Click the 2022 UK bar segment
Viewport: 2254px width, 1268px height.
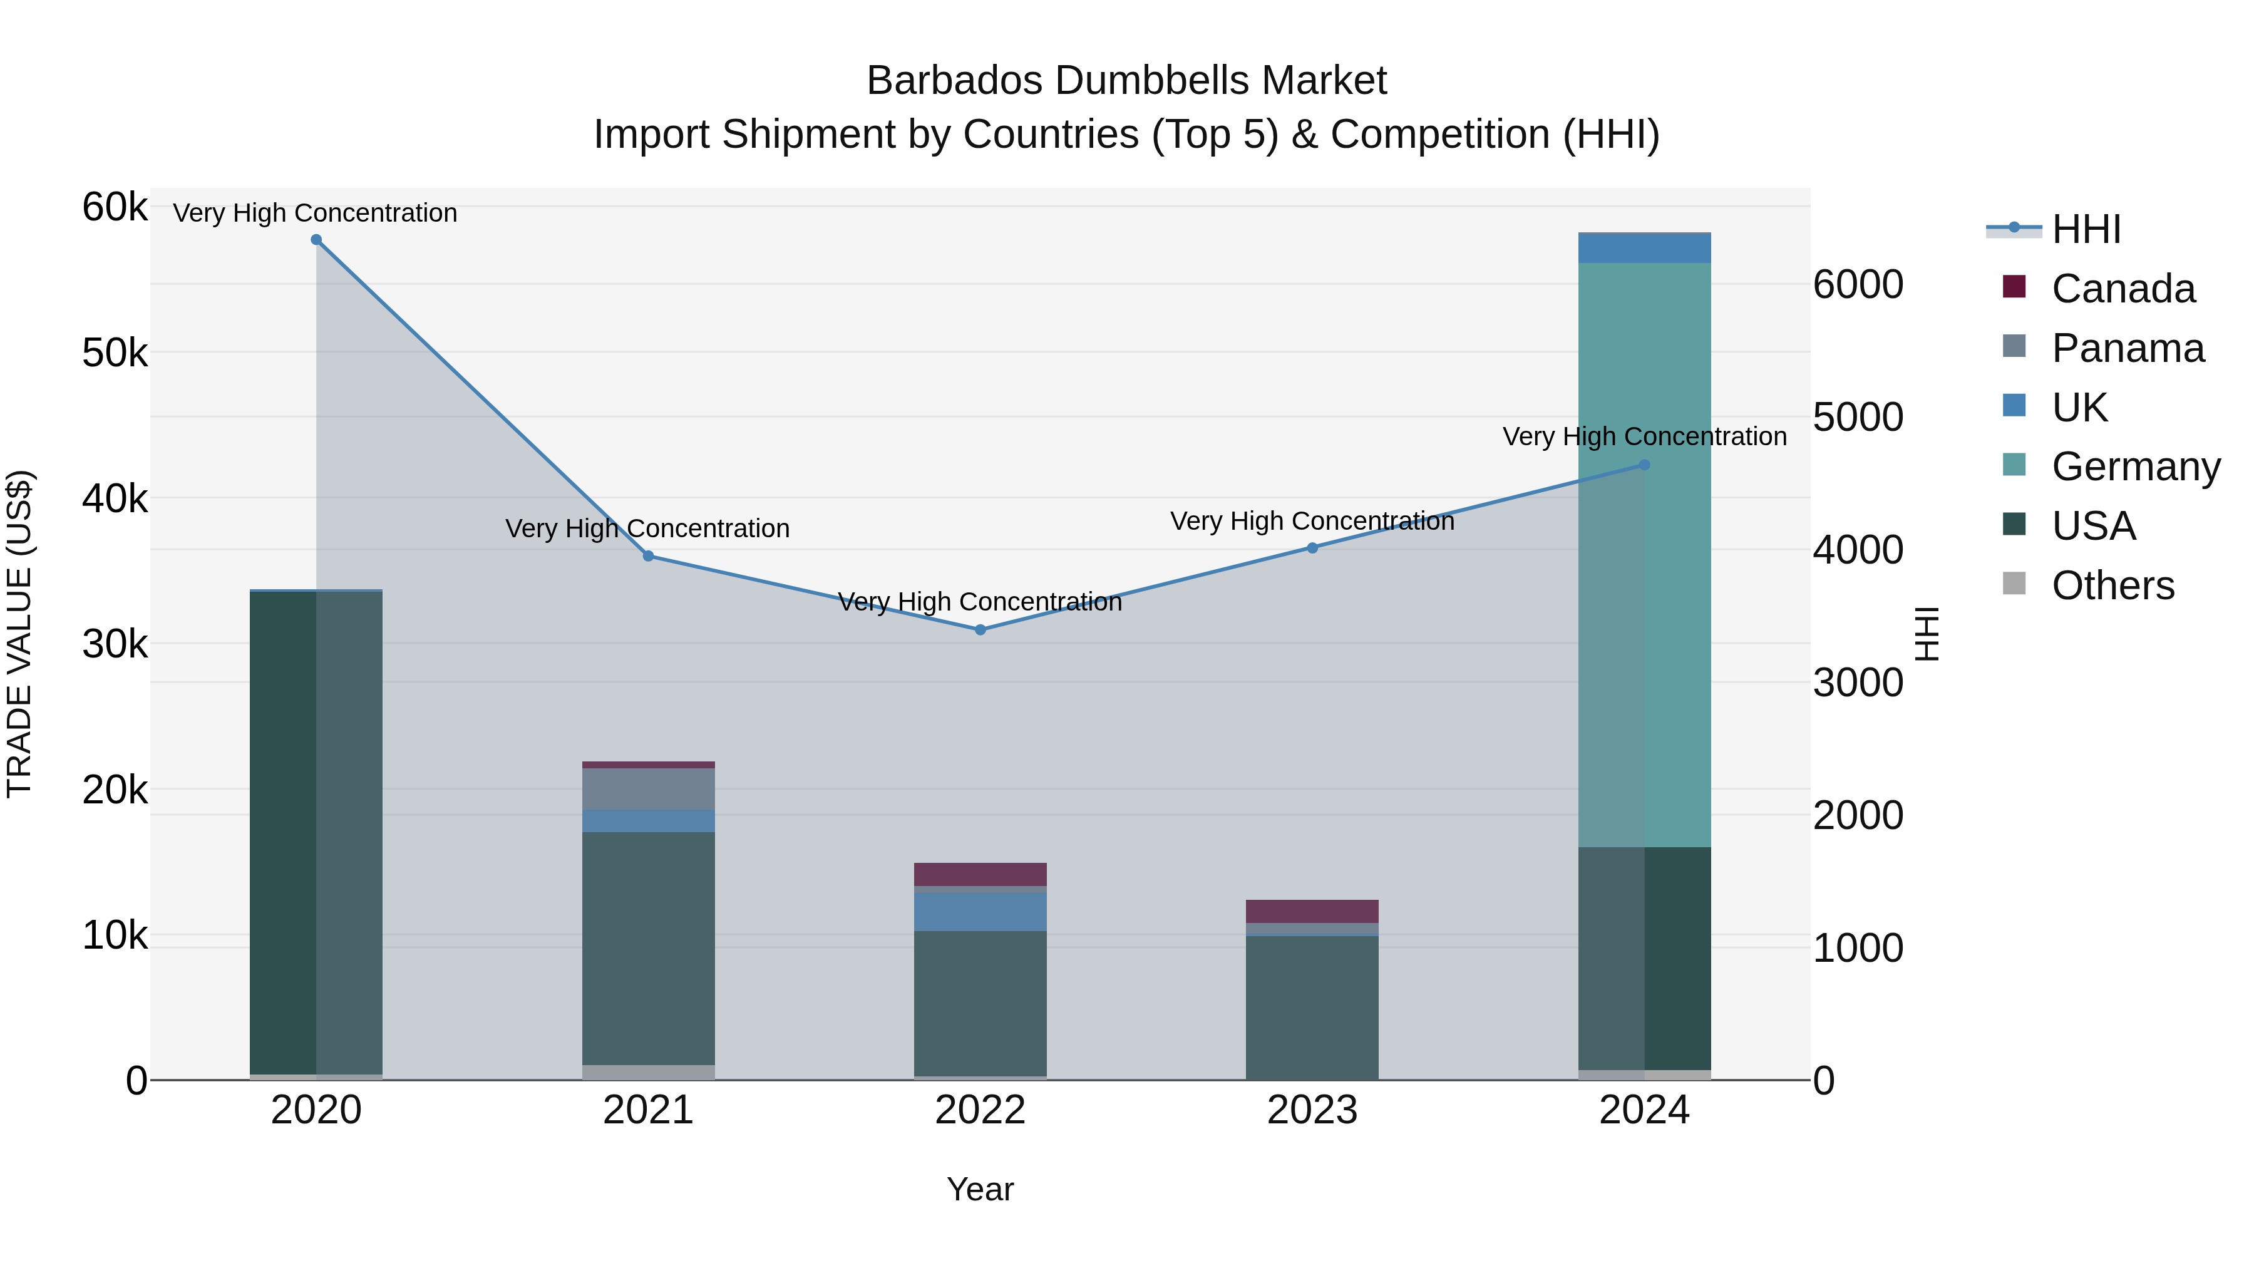[980, 912]
